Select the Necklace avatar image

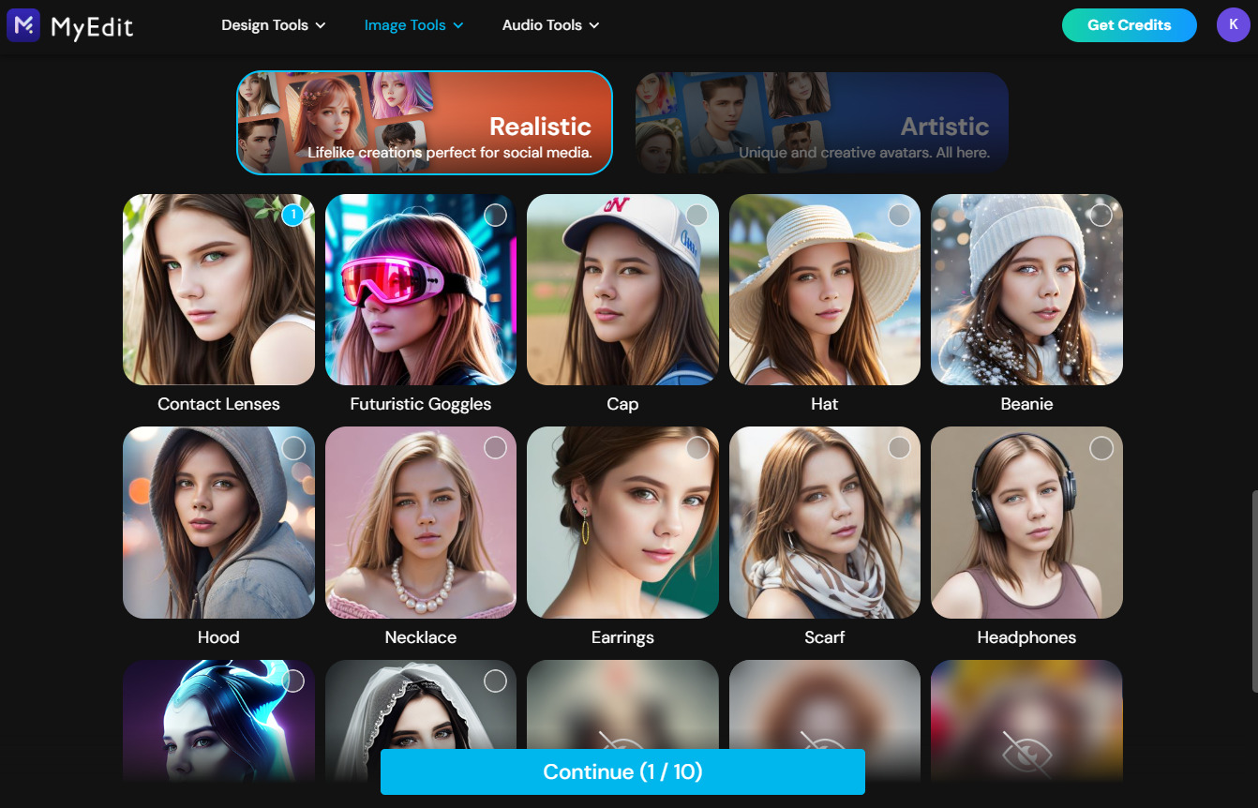(x=421, y=523)
